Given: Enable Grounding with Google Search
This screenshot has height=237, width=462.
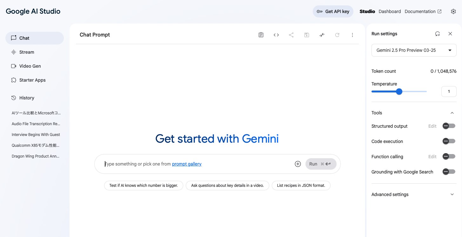Looking at the screenshot, I should click(449, 172).
